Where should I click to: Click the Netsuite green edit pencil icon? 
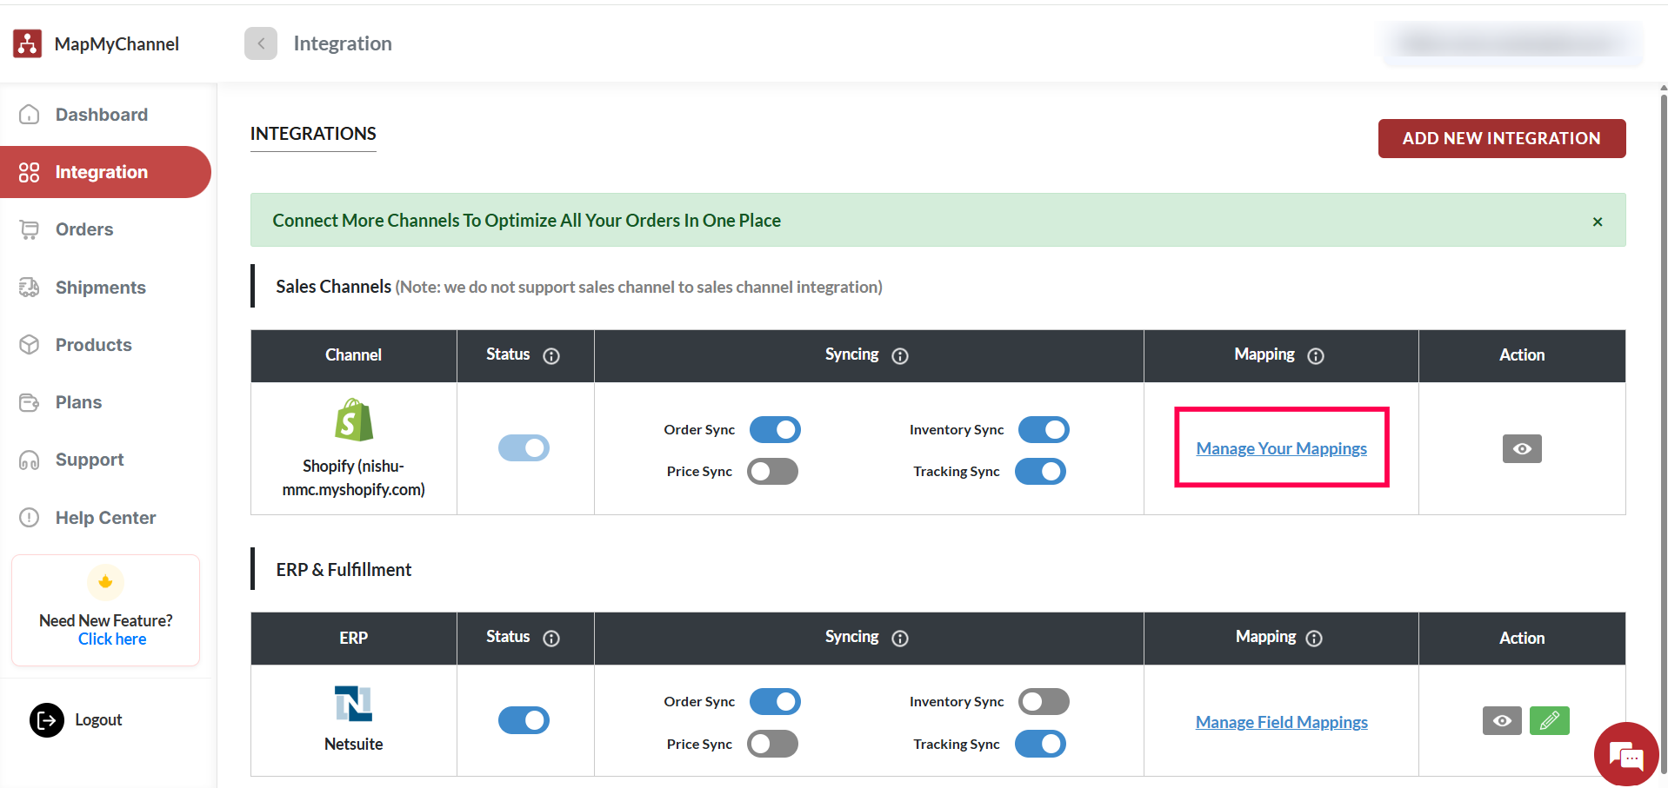1549,720
